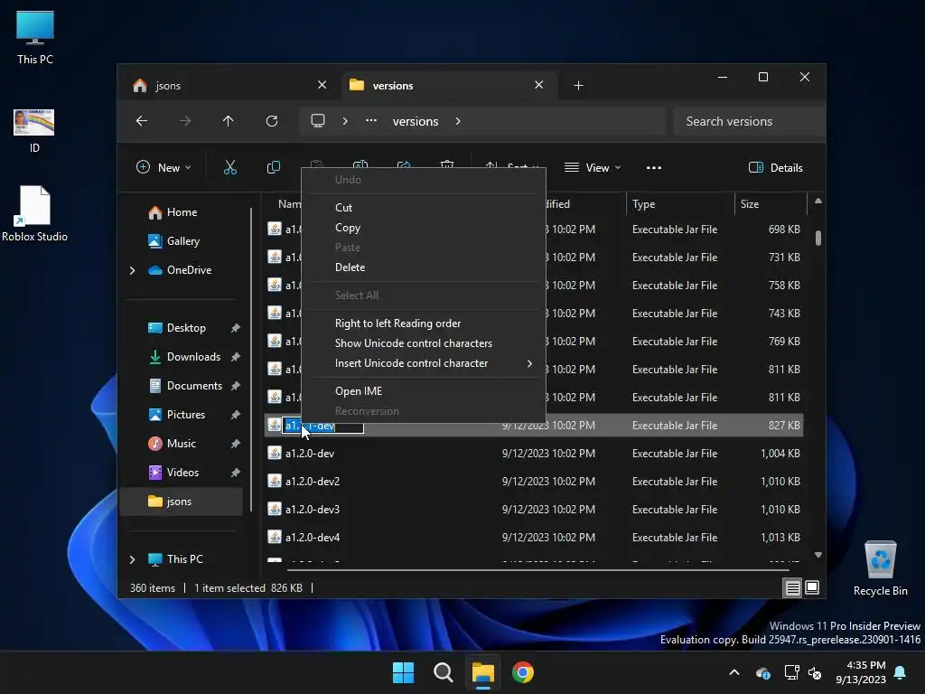The image size is (925, 694).
Task: Select the jsons folder in sidebar
Action: (x=181, y=502)
